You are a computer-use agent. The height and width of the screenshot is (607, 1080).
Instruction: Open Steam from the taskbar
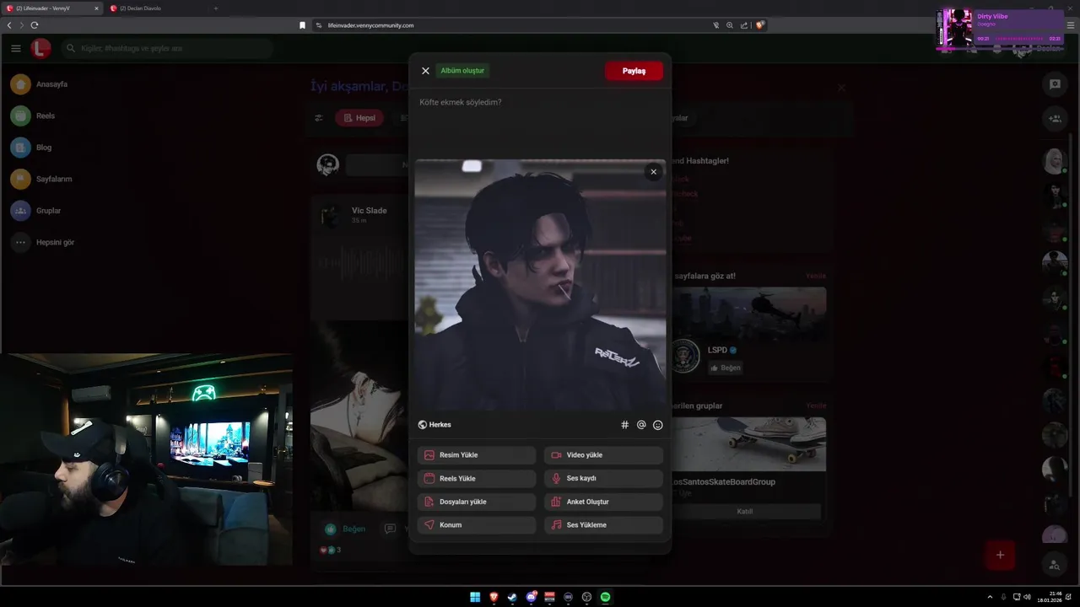click(512, 597)
